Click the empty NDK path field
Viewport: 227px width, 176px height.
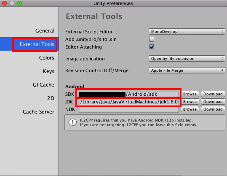(x=129, y=109)
